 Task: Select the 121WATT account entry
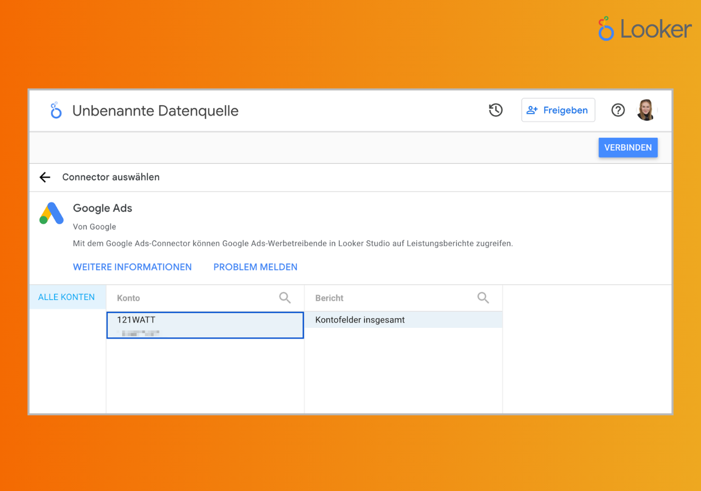205,325
